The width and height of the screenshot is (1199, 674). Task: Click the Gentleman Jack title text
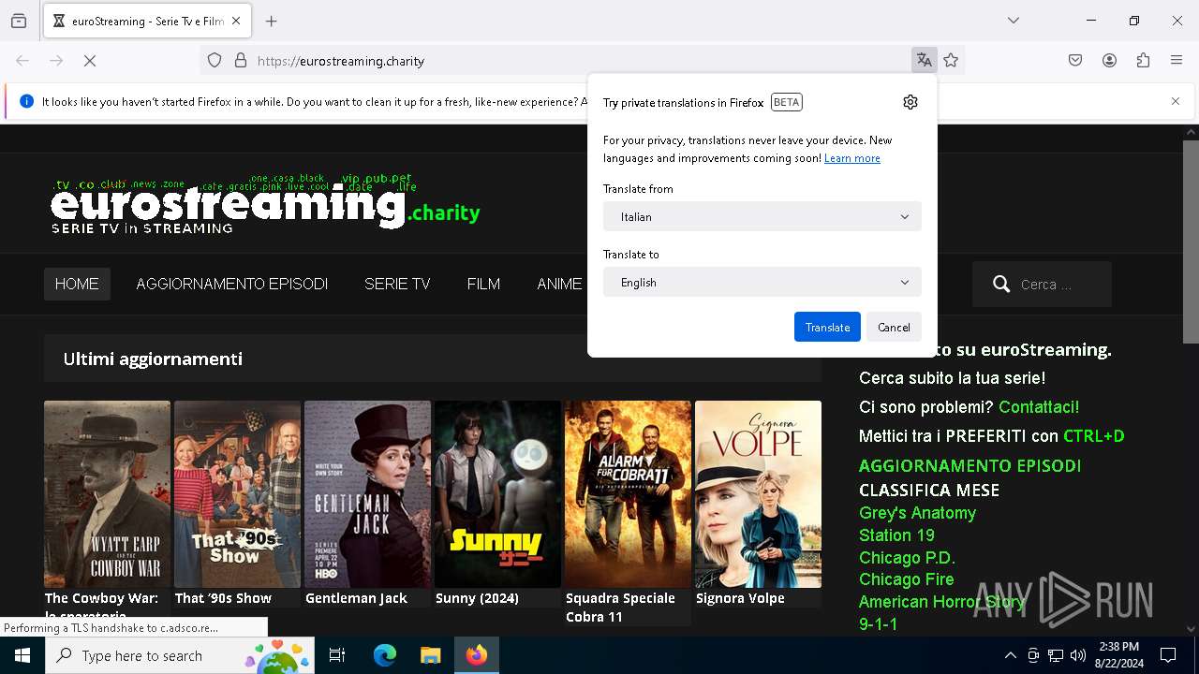[x=356, y=598]
